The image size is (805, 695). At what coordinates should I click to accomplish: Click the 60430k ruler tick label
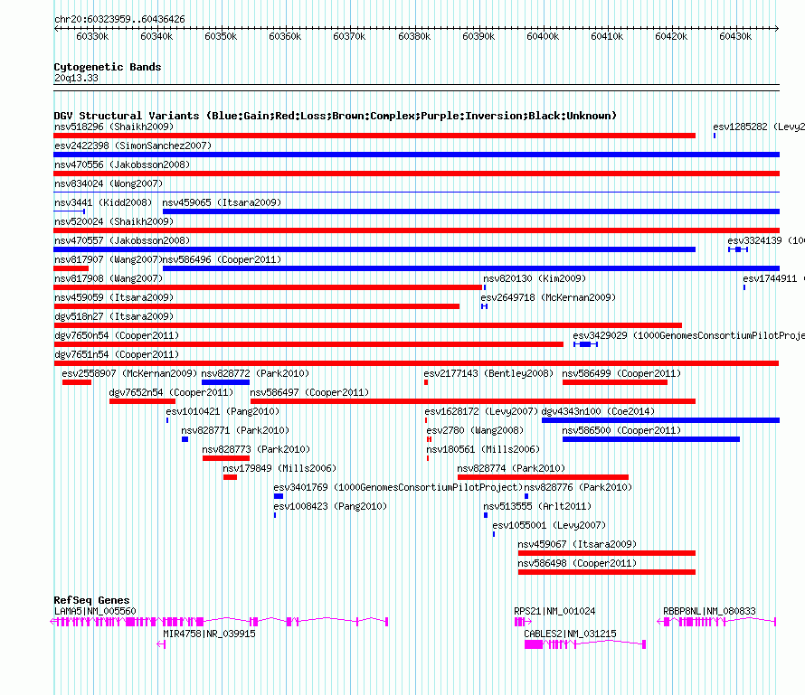(735, 36)
